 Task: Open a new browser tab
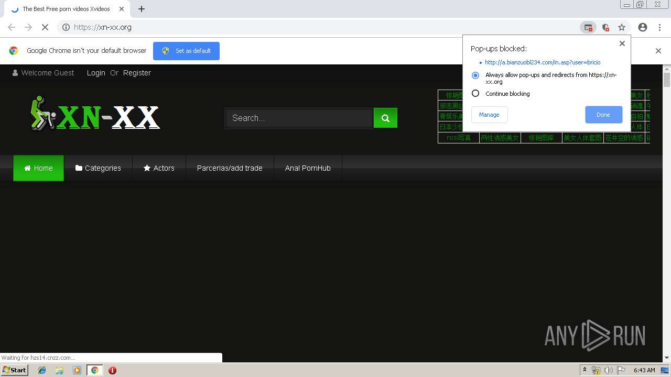click(142, 9)
